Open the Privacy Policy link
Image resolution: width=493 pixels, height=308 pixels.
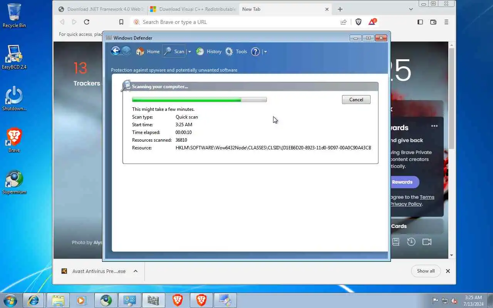pos(406,204)
